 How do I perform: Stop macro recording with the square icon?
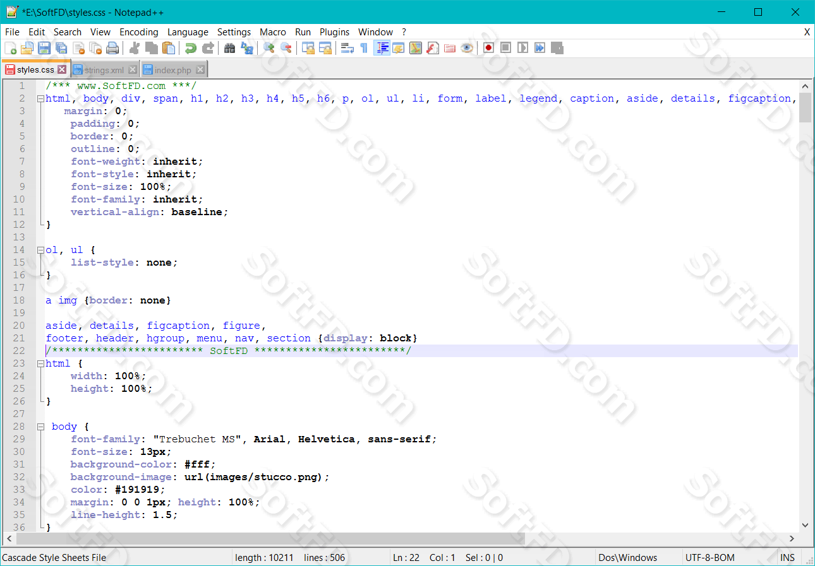(505, 48)
